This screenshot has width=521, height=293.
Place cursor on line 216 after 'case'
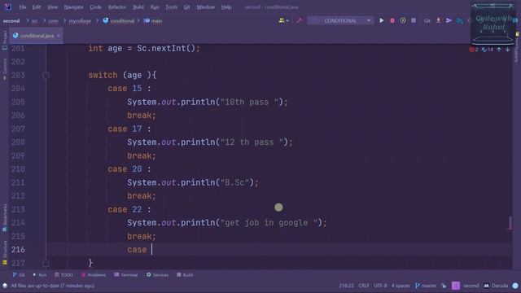151,250
